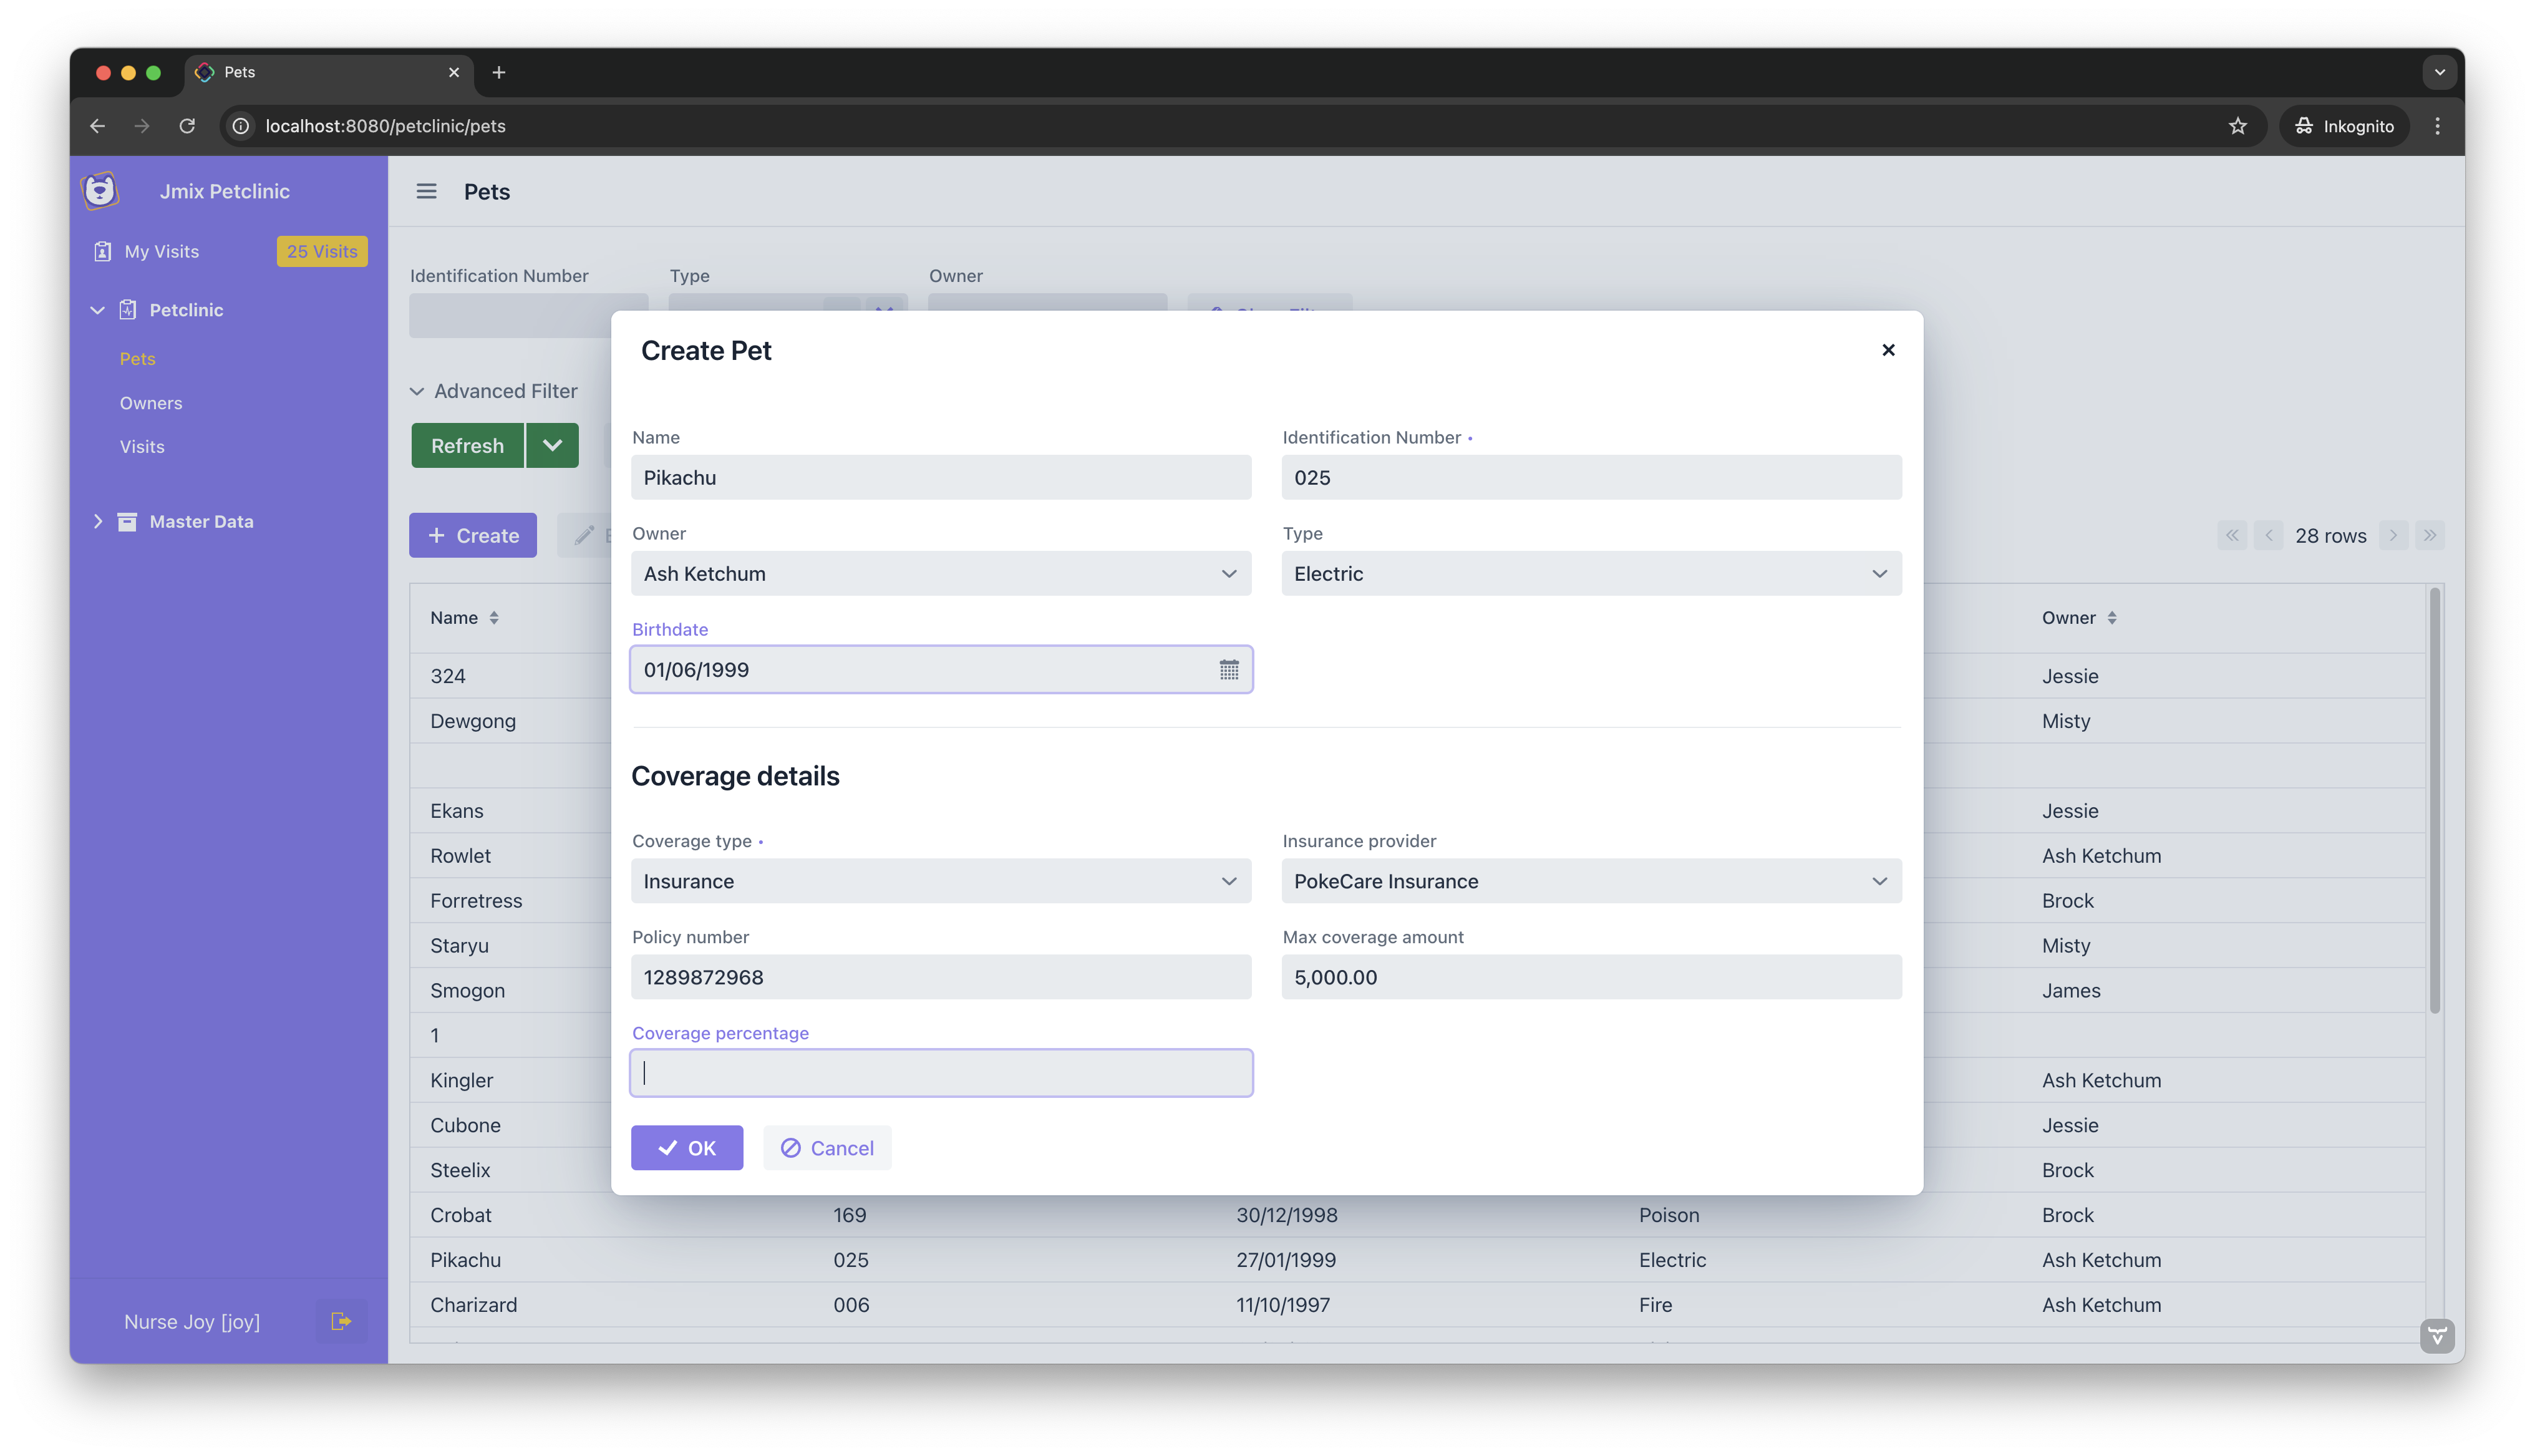Viewport: 2535px width, 1456px height.
Task: Open the navigation drawer hamburger icon
Action: tap(428, 191)
